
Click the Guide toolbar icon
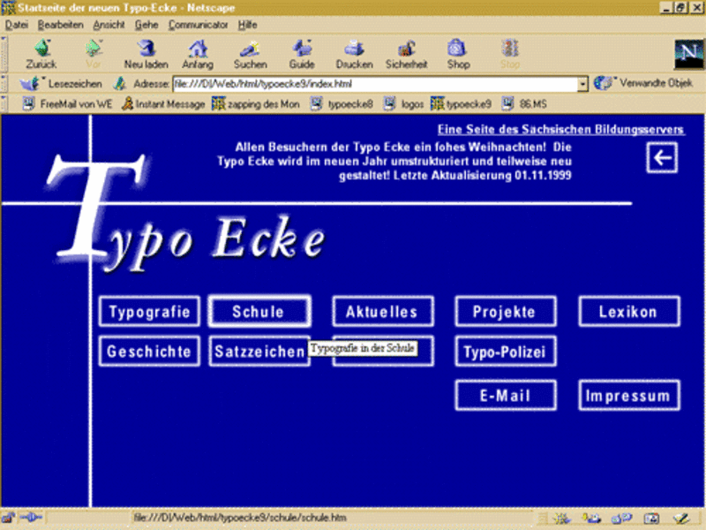point(302,48)
